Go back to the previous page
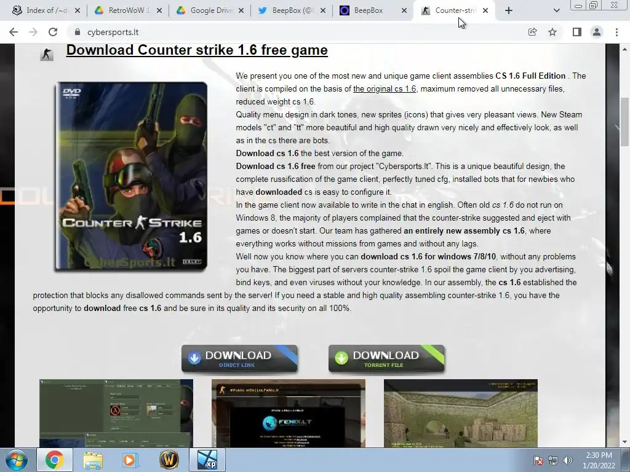Viewport: 630px width, 472px height. pos(14,32)
